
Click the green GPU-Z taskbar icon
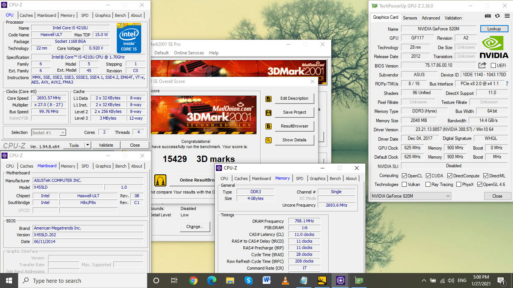coord(359,280)
